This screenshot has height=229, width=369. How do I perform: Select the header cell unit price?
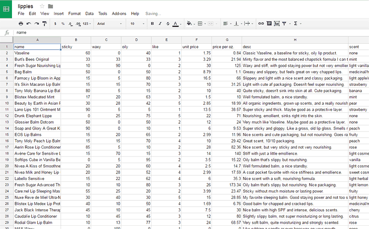coord(197,47)
